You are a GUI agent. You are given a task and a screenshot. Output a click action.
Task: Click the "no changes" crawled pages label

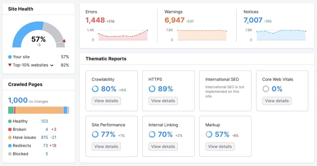pos(39,101)
